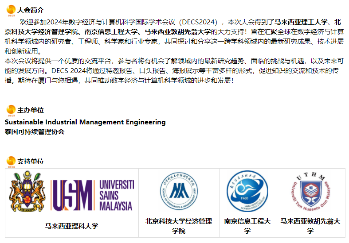The width and height of the screenshot is (349, 243).
Task: Click the USM coat of arms crest
Action: tap(27, 191)
